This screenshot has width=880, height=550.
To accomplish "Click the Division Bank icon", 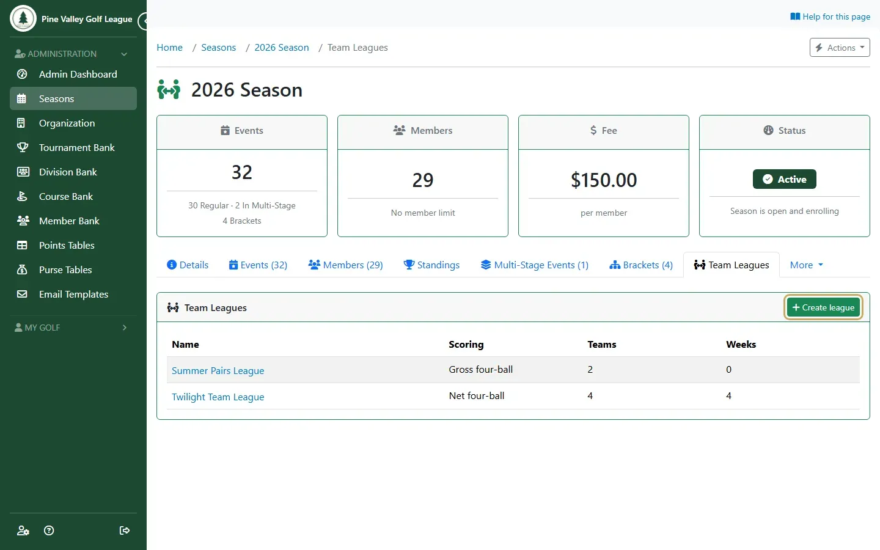I will point(23,172).
